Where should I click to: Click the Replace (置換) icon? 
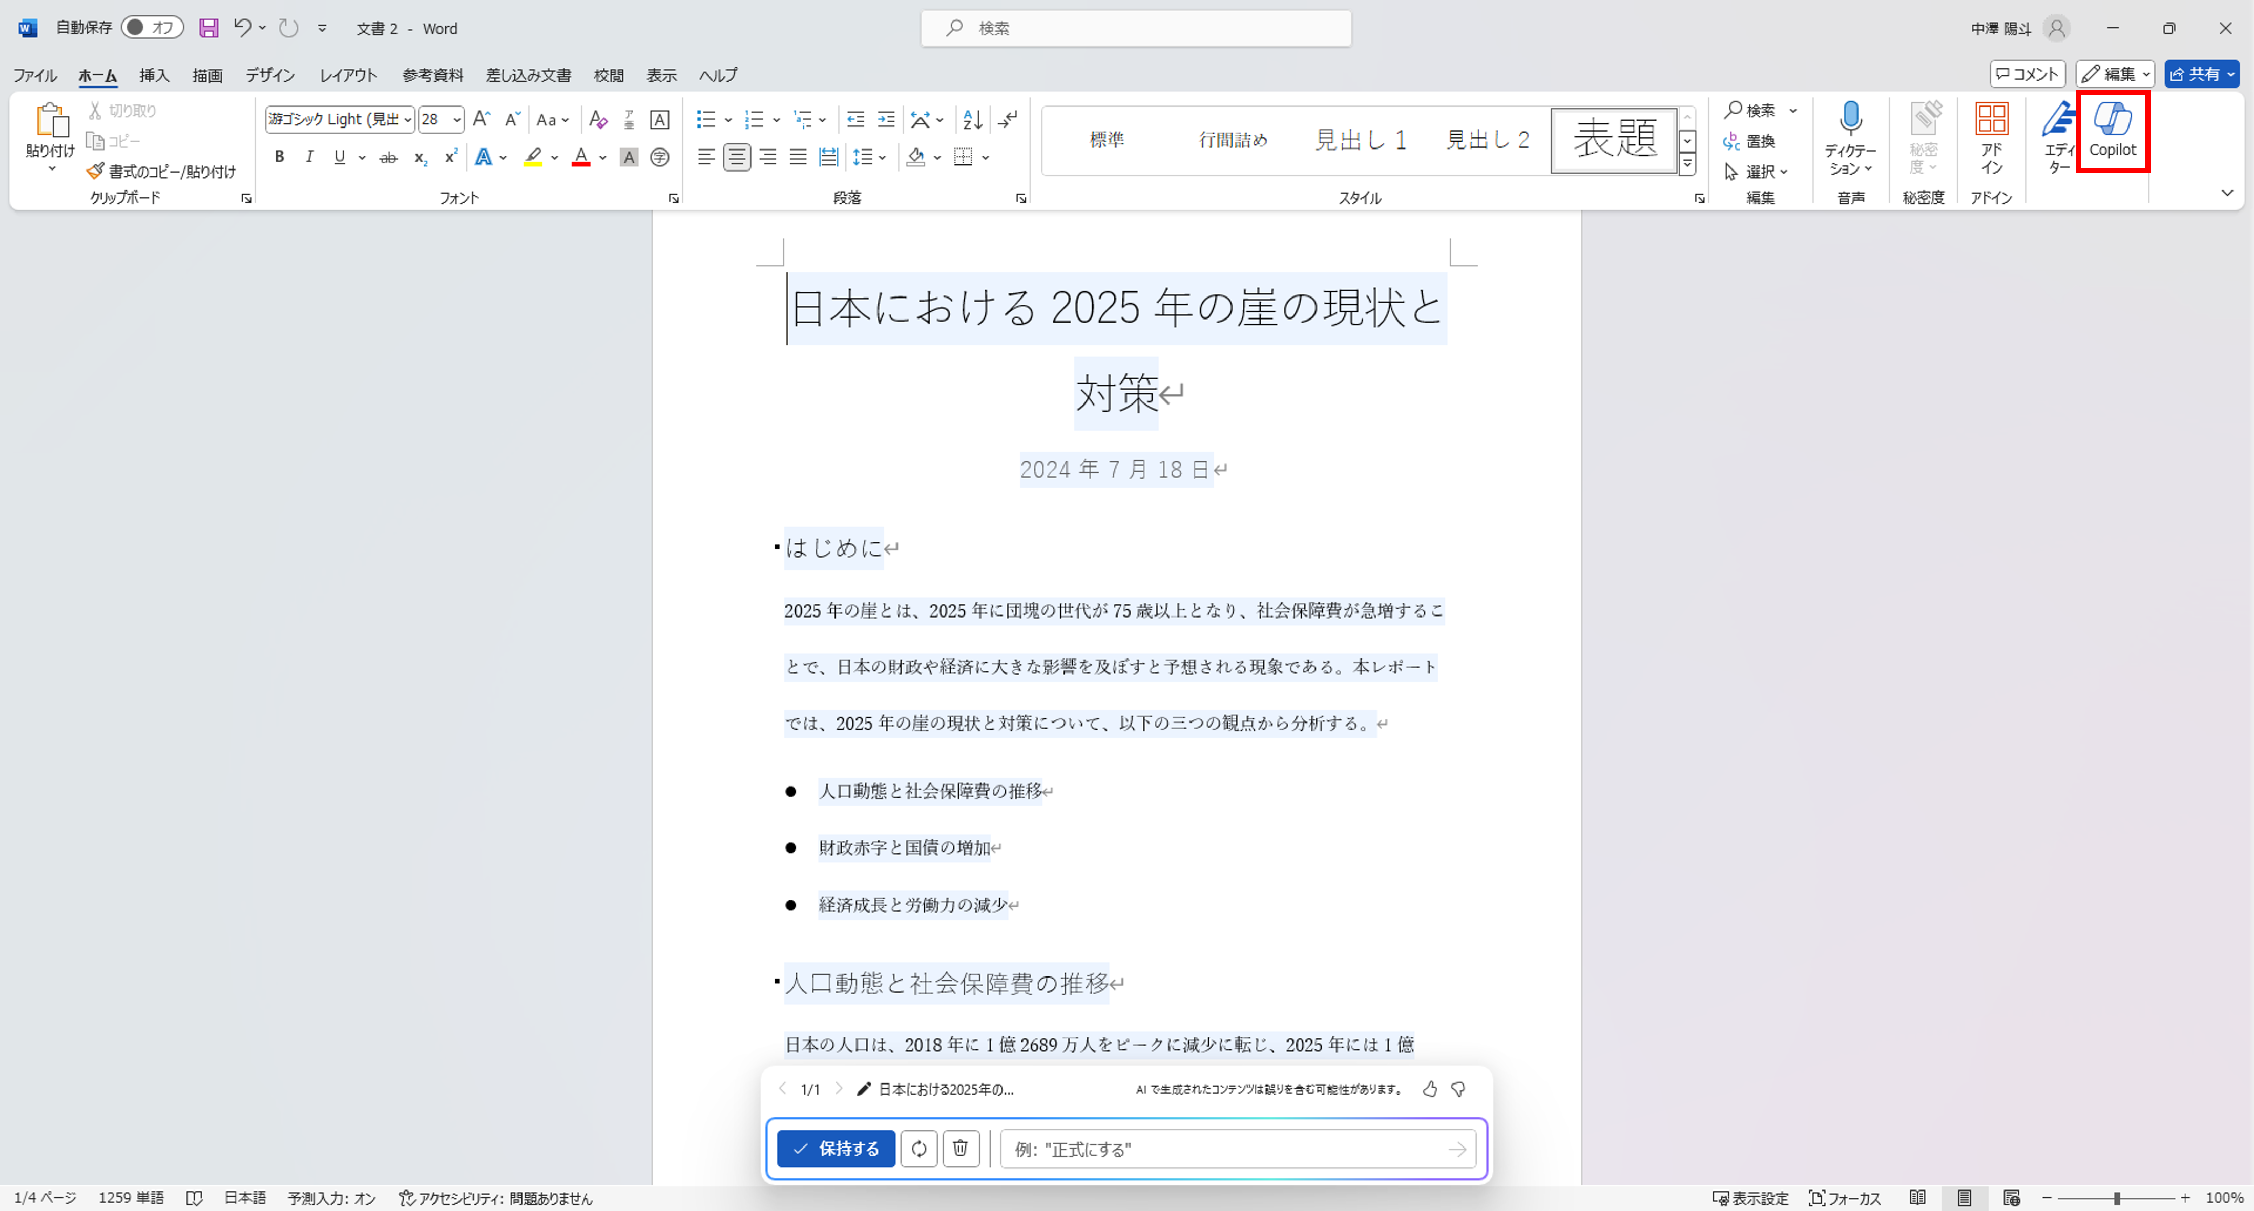(x=1748, y=141)
